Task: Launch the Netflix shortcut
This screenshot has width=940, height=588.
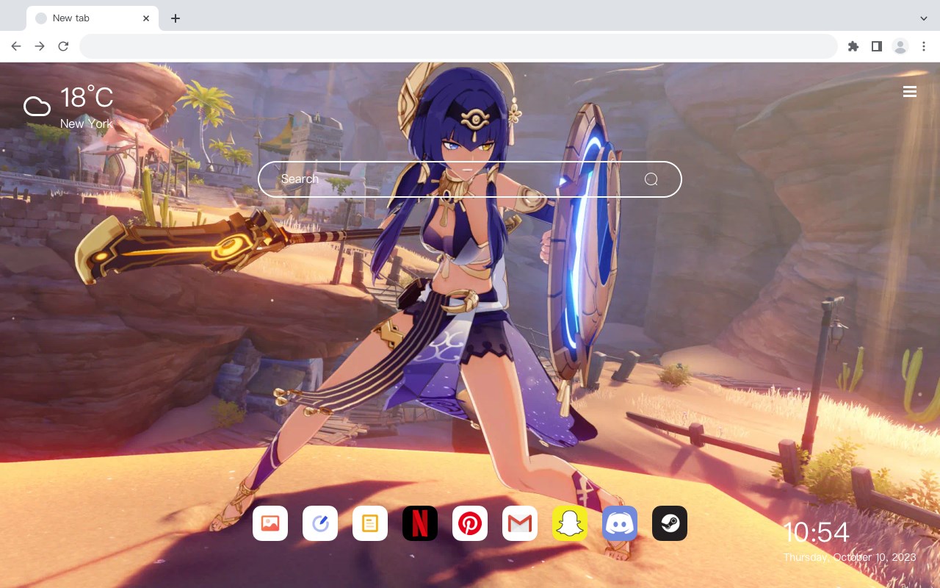Action: pos(420,523)
